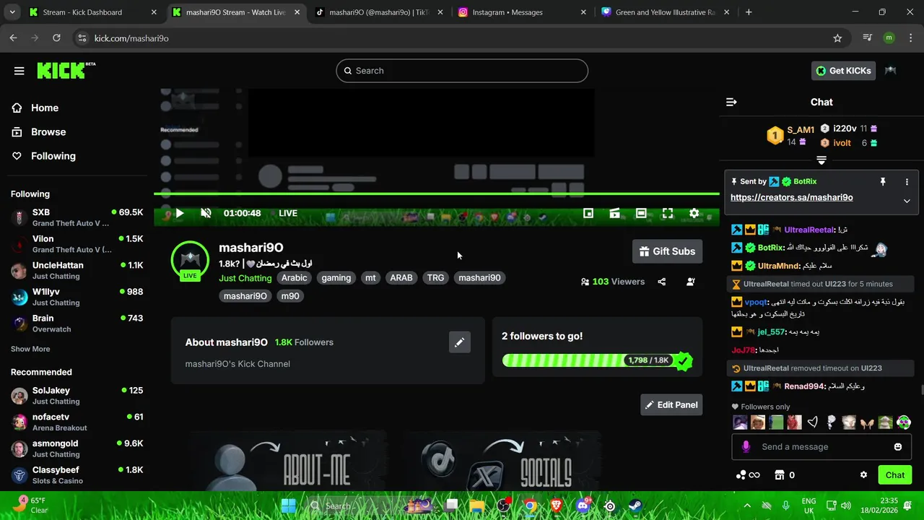Click the follower goal progress bar
The height and width of the screenshot is (520, 924).
click(597, 360)
